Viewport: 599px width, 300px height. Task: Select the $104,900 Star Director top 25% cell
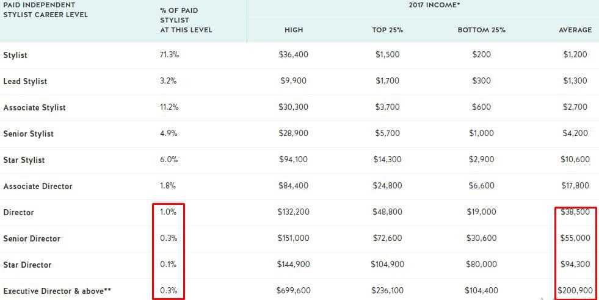pyautogui.click(x=387, y=265)
